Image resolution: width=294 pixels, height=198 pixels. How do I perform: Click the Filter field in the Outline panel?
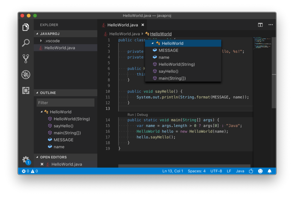(x=65, y=102)
